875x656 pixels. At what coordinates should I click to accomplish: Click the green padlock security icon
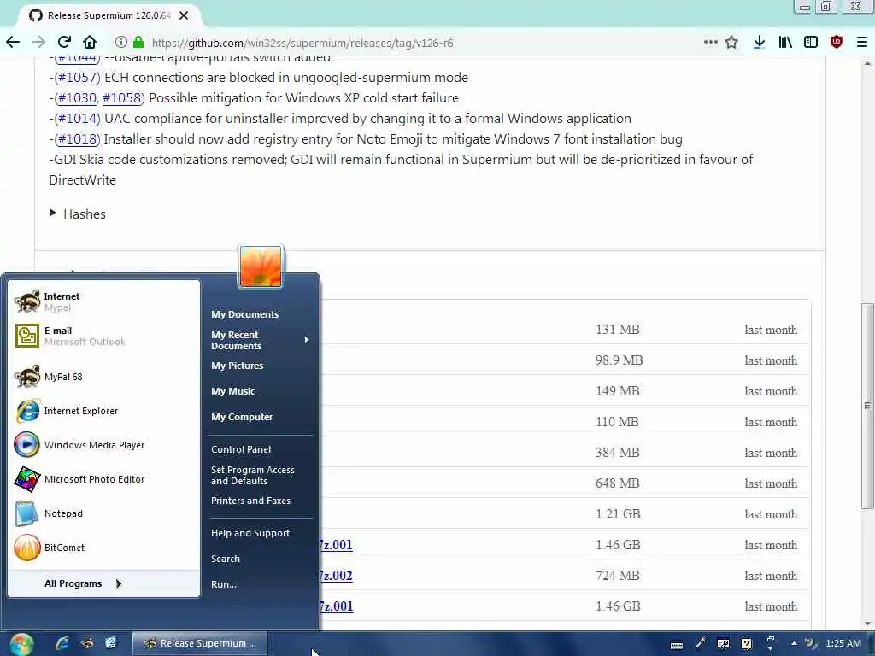pyautogui.click(x=138, y=43)
